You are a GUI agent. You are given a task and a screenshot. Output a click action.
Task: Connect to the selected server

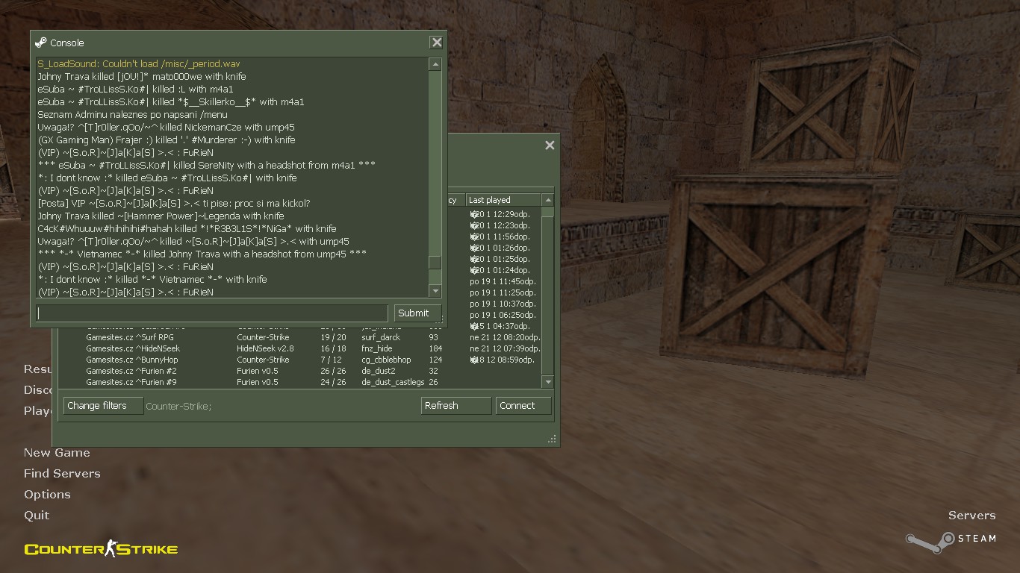point(523,406)
